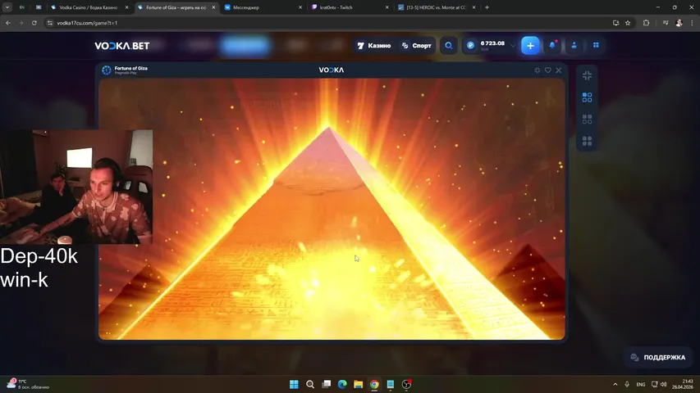Viewport: 700px width, 393px height.
Task: Open the Казино section
Action: (x=374, y=46)
